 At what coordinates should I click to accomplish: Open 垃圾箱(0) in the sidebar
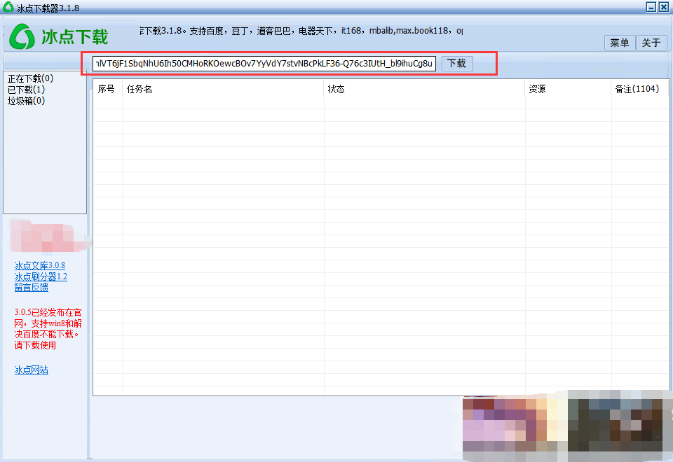click(27, 101)
